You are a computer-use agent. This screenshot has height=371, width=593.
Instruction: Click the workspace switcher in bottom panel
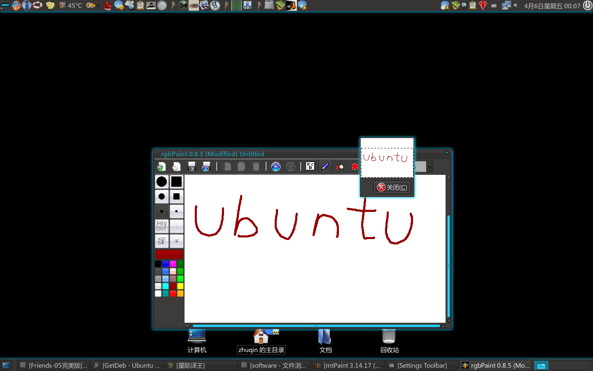coord(563,365)
